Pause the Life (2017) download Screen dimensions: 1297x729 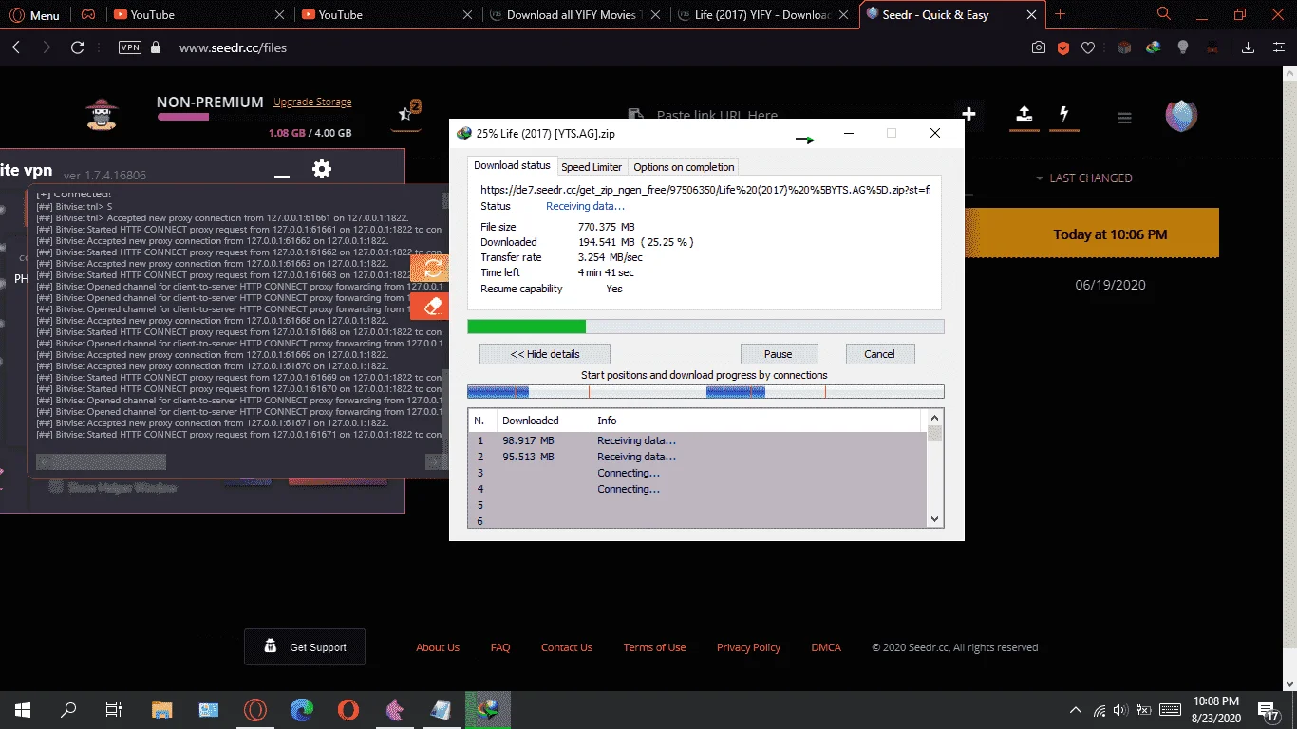(x=778, y=354)
